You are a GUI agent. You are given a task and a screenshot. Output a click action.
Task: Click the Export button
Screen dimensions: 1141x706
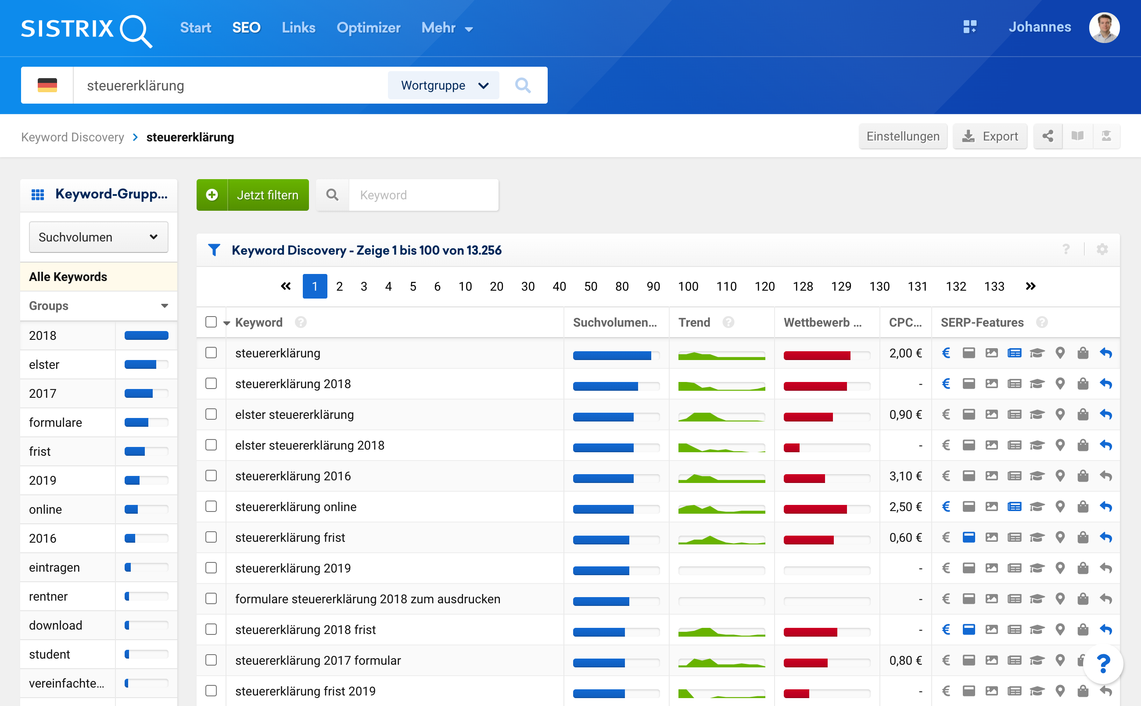tap(990, 137)
